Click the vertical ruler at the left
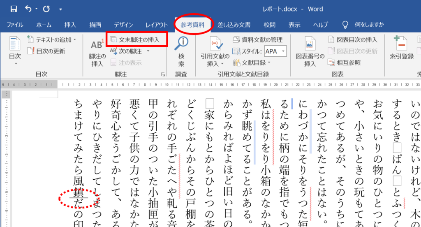Image resolution: width=421 pixels, height=227 pixels. pos(6,159)
